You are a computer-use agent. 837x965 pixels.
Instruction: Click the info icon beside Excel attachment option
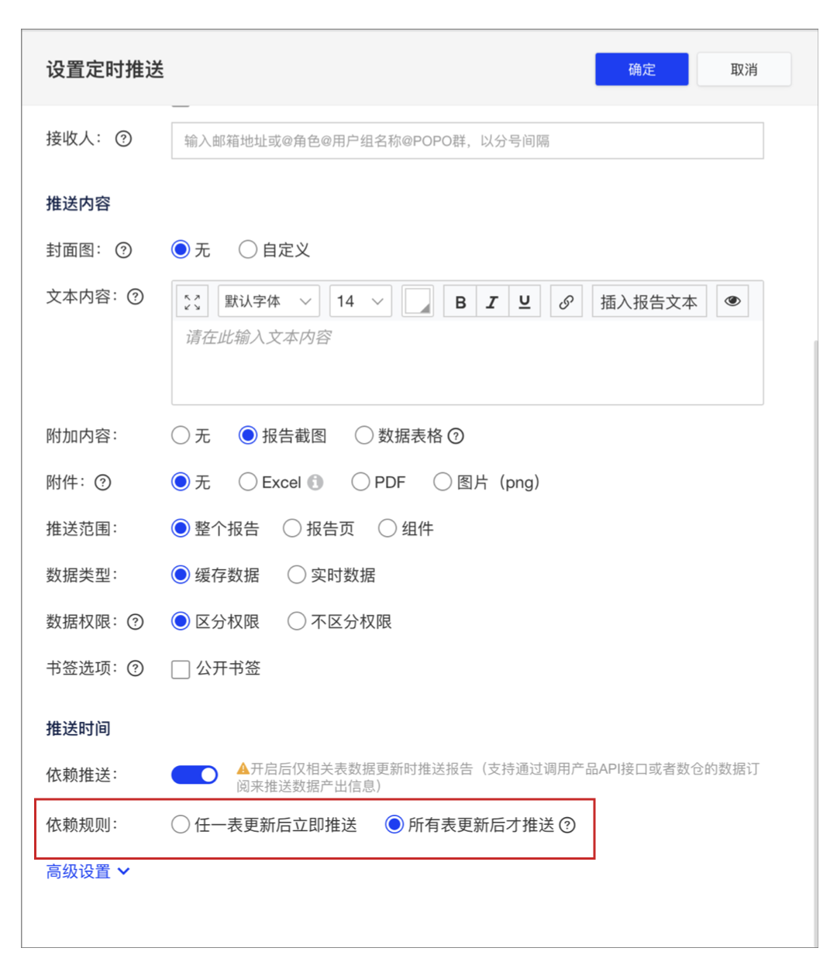tap(314, 482)
